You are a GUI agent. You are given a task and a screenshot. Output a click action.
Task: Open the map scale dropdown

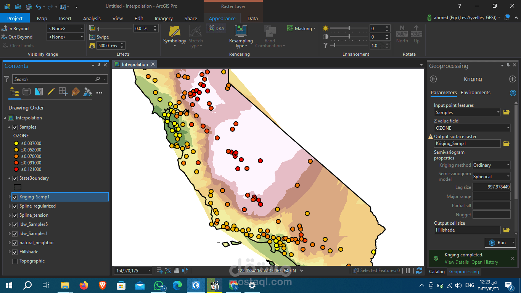tap(149, 270)
